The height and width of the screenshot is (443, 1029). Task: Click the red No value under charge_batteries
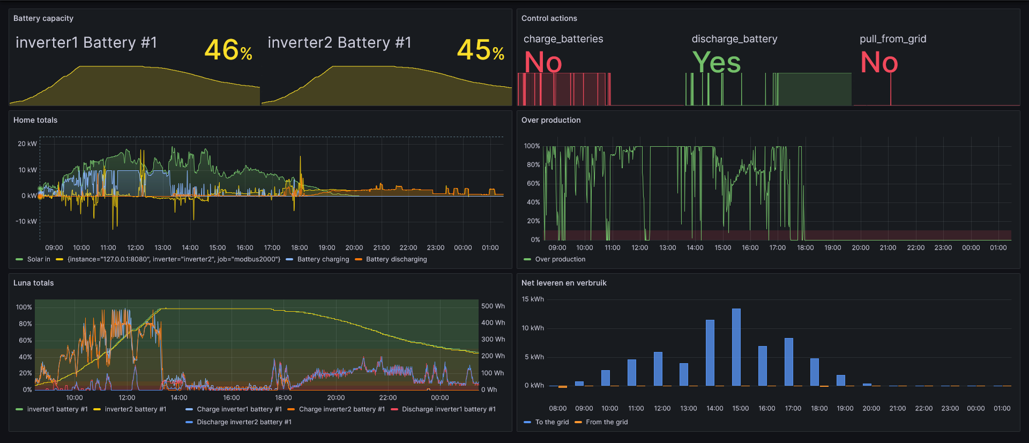[543, 62]
